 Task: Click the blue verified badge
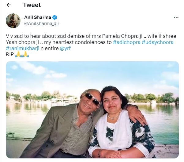tap(55, 17)
